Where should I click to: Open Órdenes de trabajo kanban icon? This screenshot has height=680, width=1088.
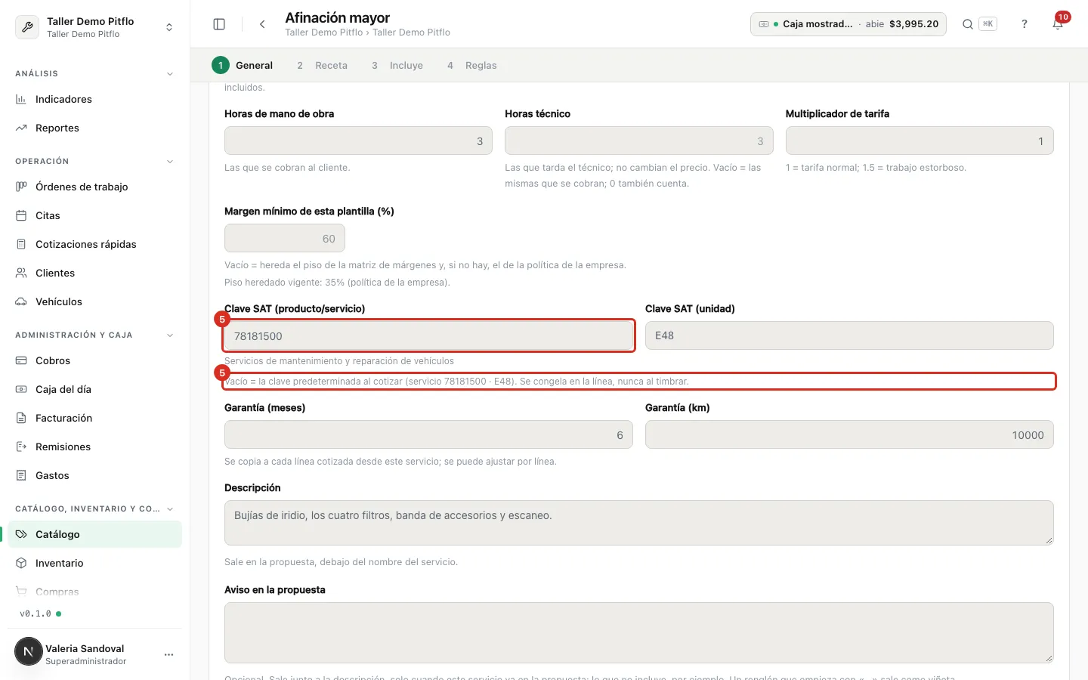pos(21,187)
